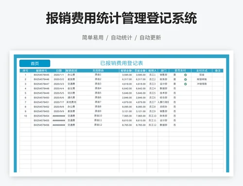
Task: Select cell BX254578449
Action: (x=41, y=93)
